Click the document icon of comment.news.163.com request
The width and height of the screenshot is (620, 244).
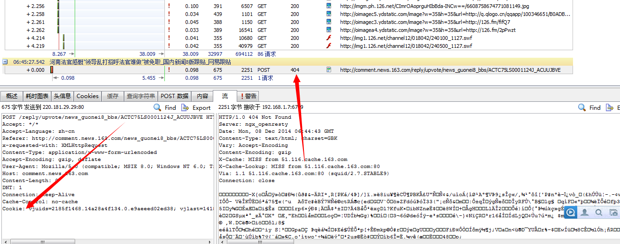(x=329, y=70)
